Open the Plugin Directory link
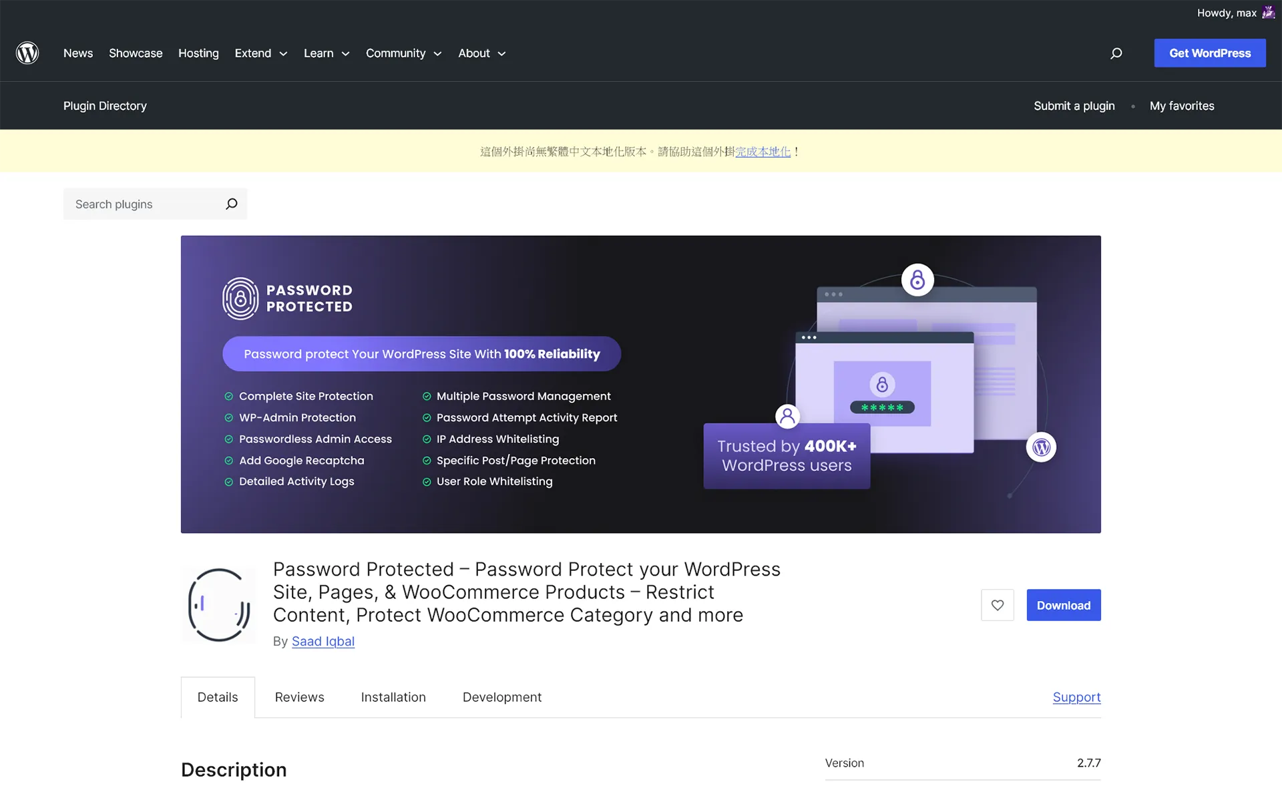This screenshot has height=786, width=1282. tap(105, 106)
